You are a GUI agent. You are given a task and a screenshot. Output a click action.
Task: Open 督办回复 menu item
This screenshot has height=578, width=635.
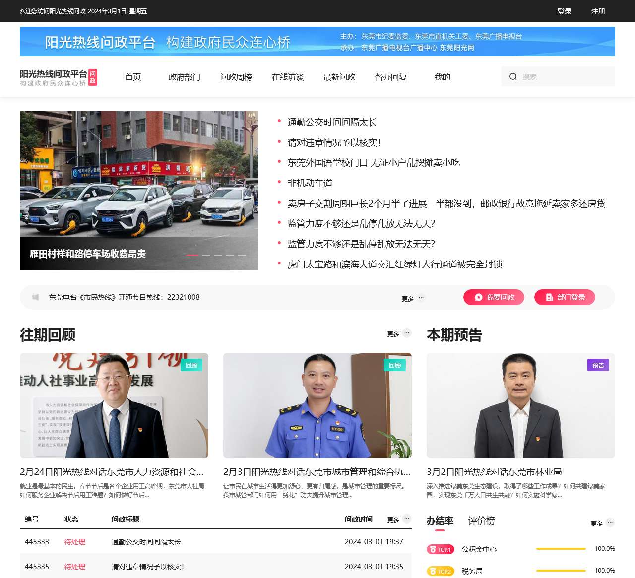(x=391, y=77)
